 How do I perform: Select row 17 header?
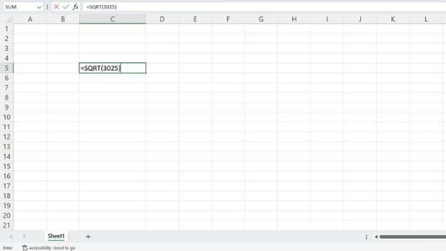(x=6, y=186)
